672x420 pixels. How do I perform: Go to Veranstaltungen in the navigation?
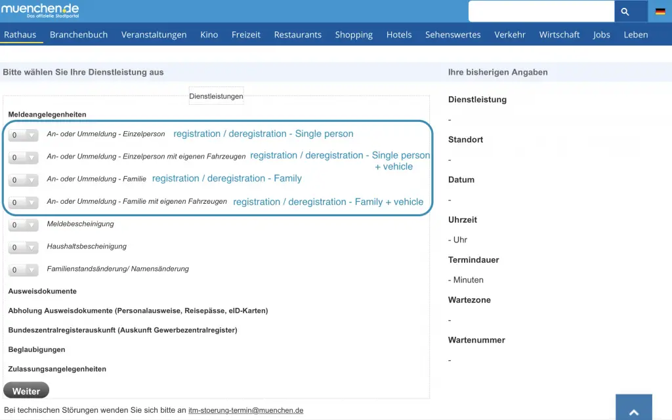click(x=154, y=35)
